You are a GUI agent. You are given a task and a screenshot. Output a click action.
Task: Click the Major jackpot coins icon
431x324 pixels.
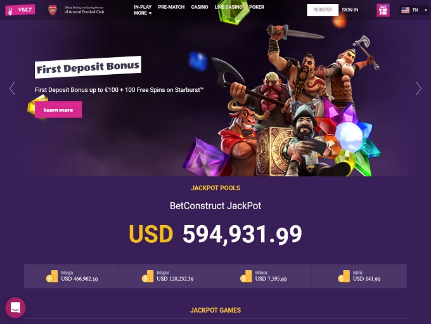148,276
